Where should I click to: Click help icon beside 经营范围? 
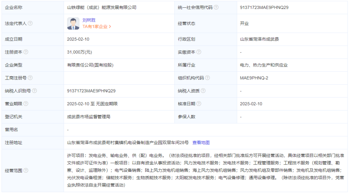(26, 170)
